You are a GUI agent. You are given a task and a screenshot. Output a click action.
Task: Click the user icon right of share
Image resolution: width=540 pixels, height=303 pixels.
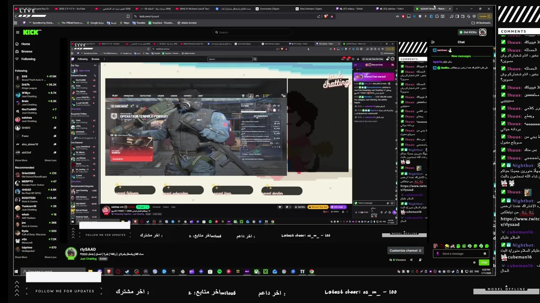[420, 260]
